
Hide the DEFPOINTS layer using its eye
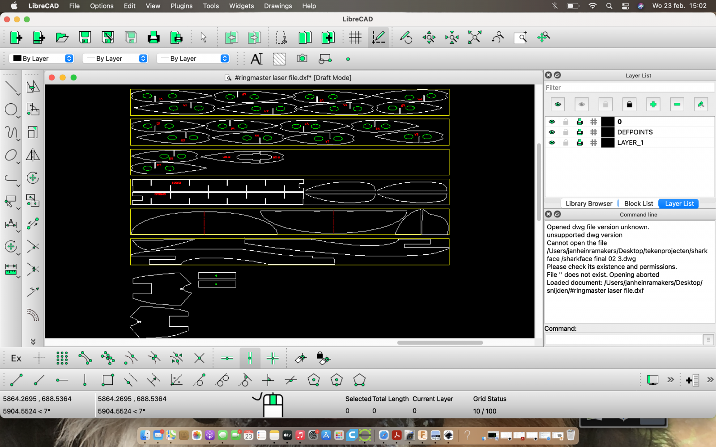[552, 132]
